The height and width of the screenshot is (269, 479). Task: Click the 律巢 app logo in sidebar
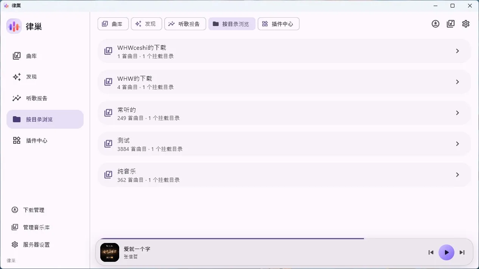[x=14, y=26]
